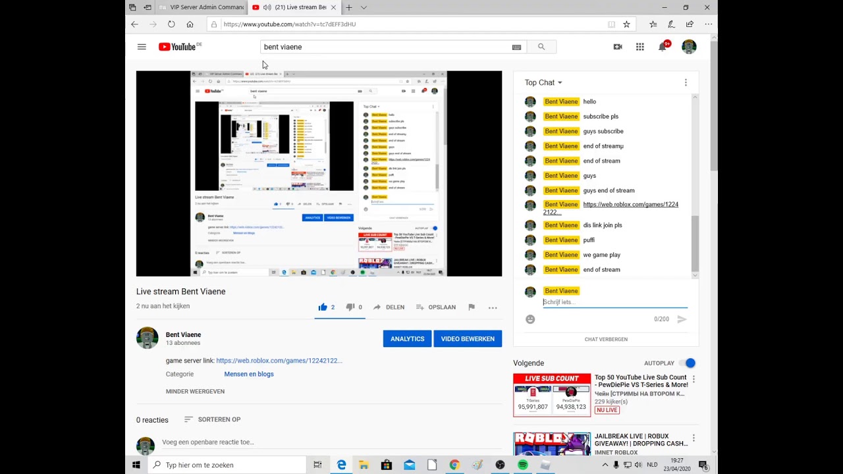Report the video with flag icon

pos(472,307)
